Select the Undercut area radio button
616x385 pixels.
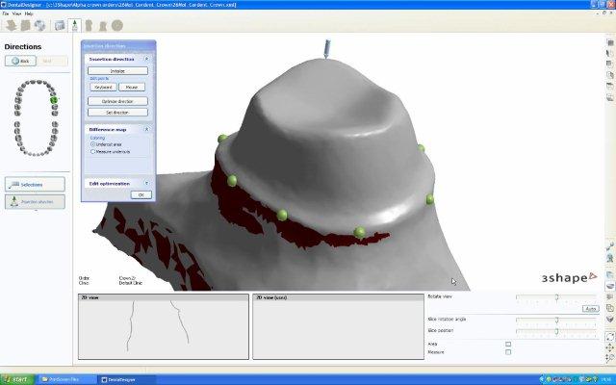(x=92, y=143)
